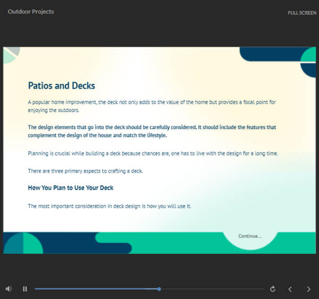Pause the slide playback
The image size is (319, 299).
24,289
